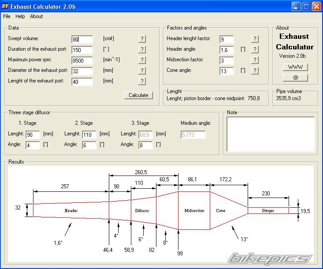Click inside the Note text area
This screenshot has width=323, height=269.
pyautogui.click(x=271, y=134)
